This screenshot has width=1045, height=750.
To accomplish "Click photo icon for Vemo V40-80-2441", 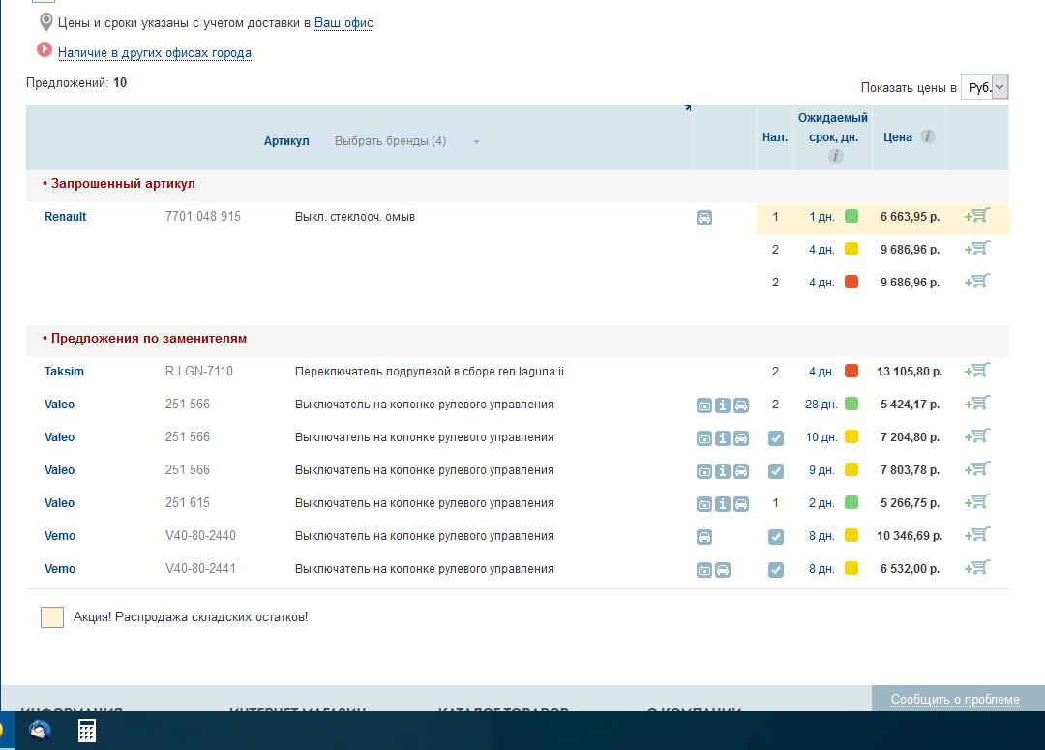I will pos(704,570).
